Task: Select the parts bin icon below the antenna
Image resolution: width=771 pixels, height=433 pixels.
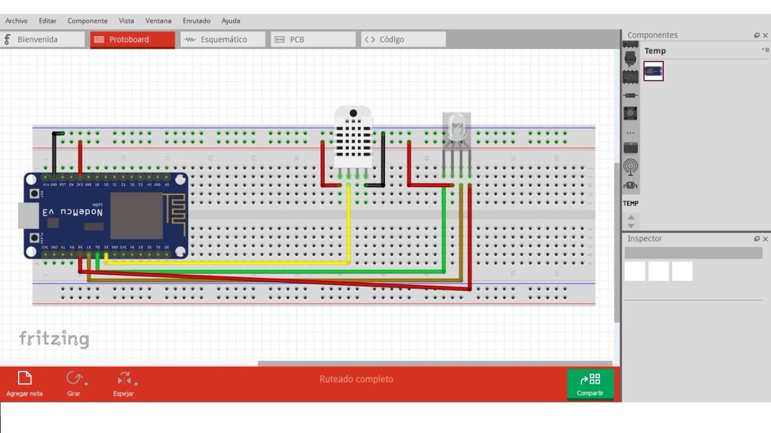Action: pyautogui.click(x=631, y=186)
